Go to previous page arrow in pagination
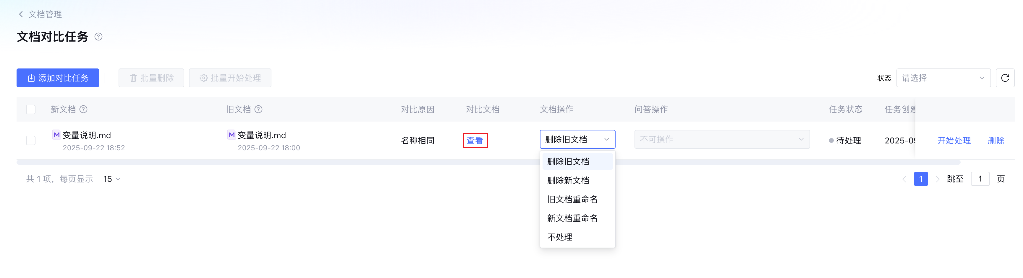Image resolution: width=1023 pixels, height=278 pixels. pyautogui.click(x=904, y=179)
